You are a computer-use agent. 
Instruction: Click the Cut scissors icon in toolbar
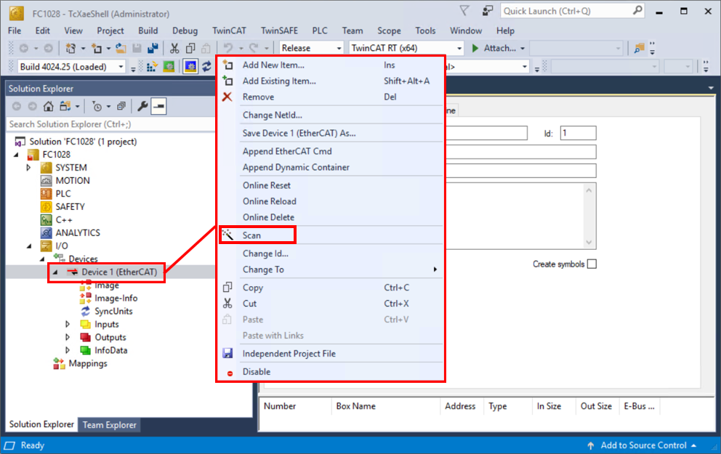pyautogui.click(x=174, y=48)
